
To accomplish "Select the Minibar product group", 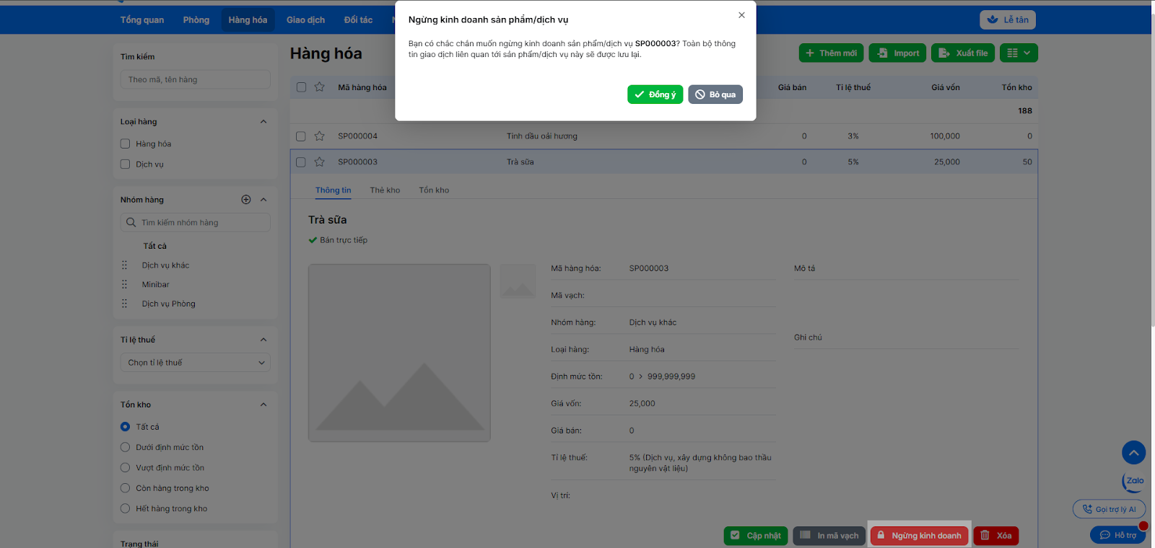I will 155,284.
